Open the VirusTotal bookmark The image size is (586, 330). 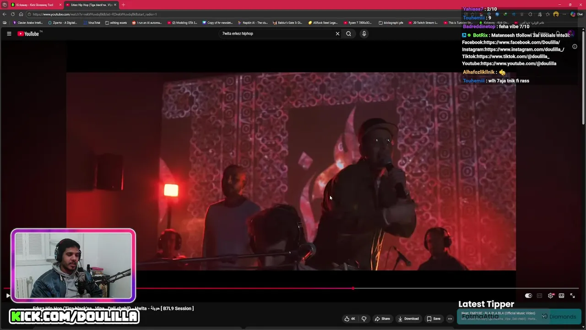[x=92, y=22]
